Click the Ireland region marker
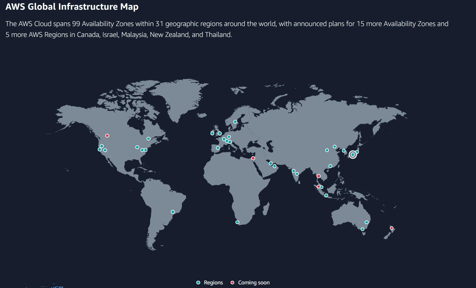This screenshot has height=288, width=476. tap(212, 133)
